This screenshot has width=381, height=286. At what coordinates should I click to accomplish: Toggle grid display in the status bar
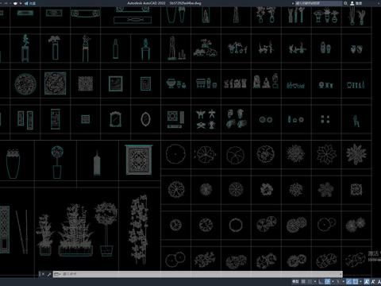point(303,281)
